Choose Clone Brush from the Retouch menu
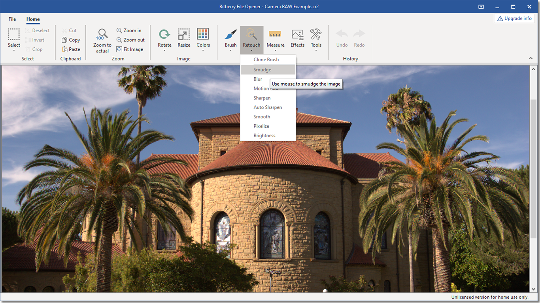540x303 pixels. (x=266, y=59)
